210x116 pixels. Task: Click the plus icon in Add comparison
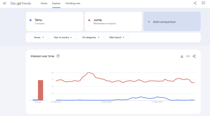point(149,22)
